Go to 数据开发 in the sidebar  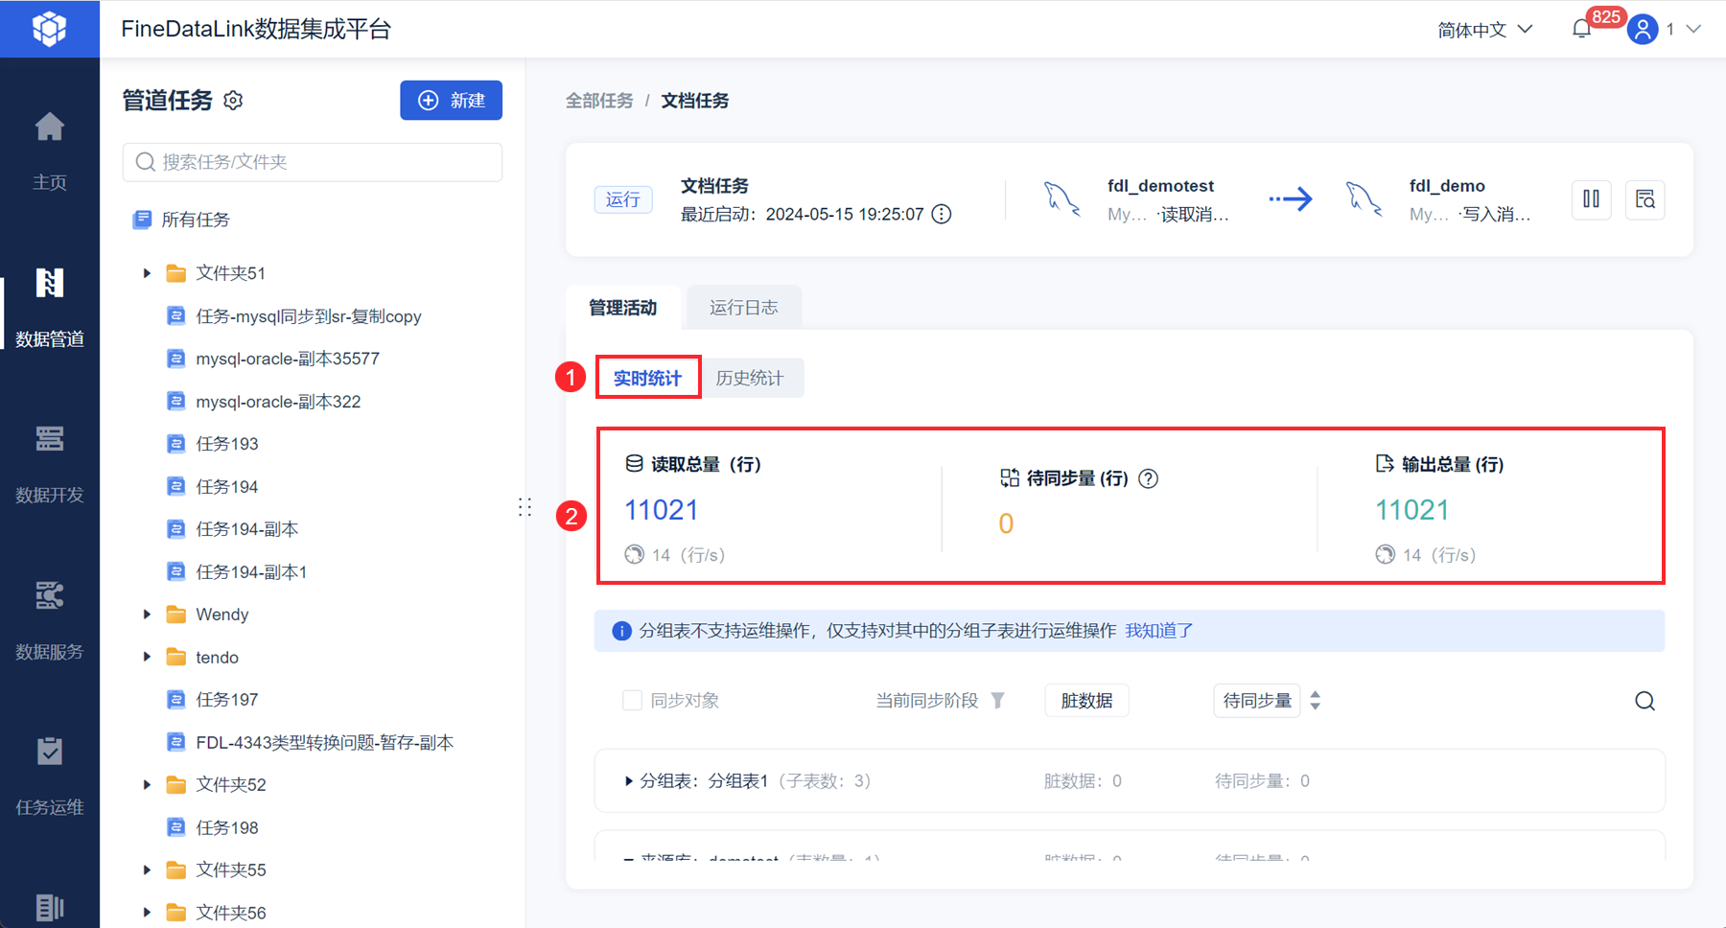(50, 464)
